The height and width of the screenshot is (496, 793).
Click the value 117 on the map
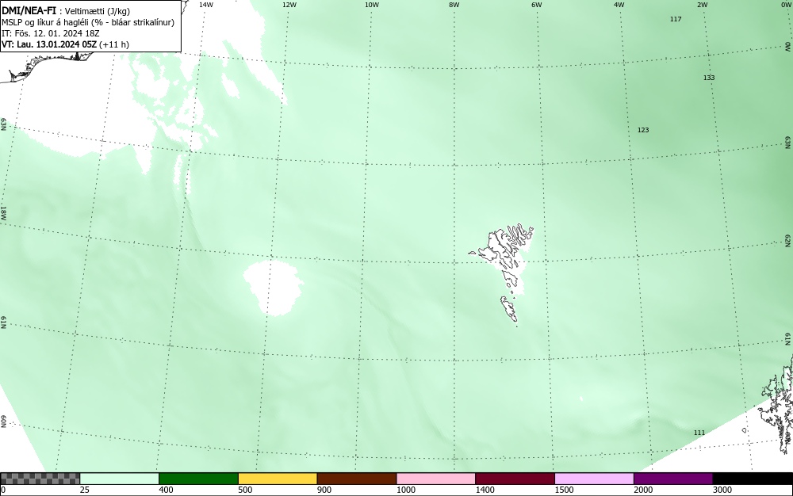coord(676,19)
